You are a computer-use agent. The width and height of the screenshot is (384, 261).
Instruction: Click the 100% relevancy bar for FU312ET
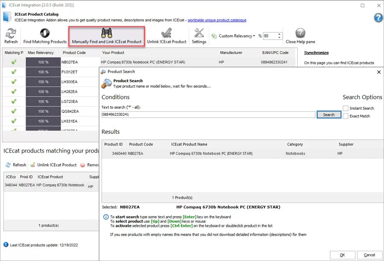pos(42,72)
